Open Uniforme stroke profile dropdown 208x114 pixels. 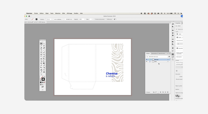point(62,19)
